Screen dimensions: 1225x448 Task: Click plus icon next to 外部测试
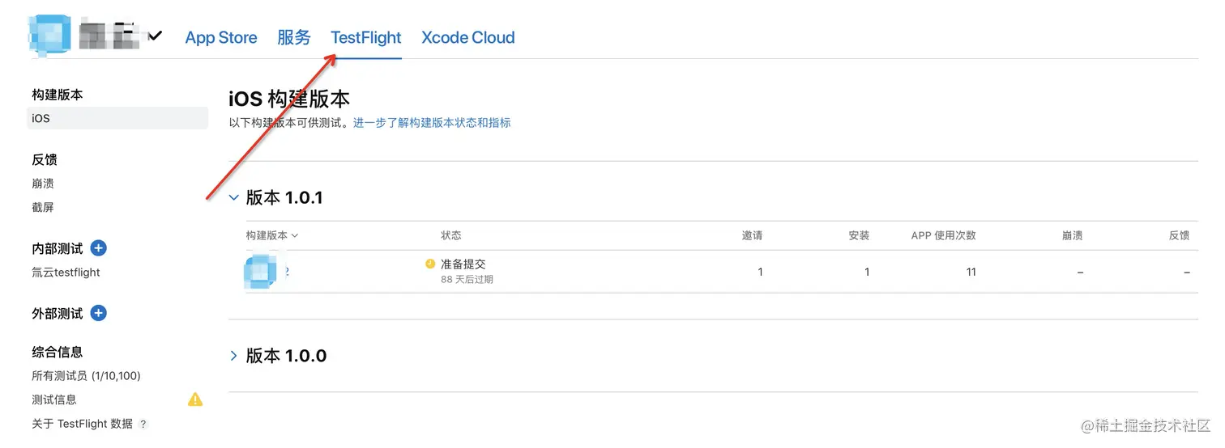point(99,313)
